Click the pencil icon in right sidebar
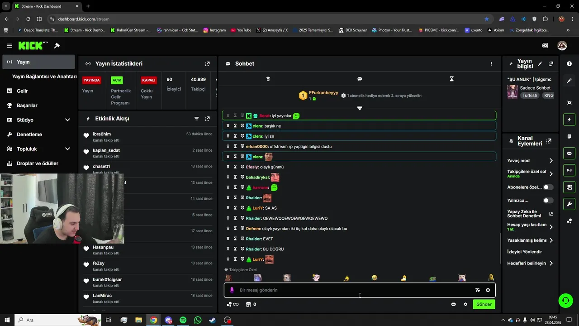Image resolution: width=579 pixels, height=326 pixels. click(x=569, y=81)
